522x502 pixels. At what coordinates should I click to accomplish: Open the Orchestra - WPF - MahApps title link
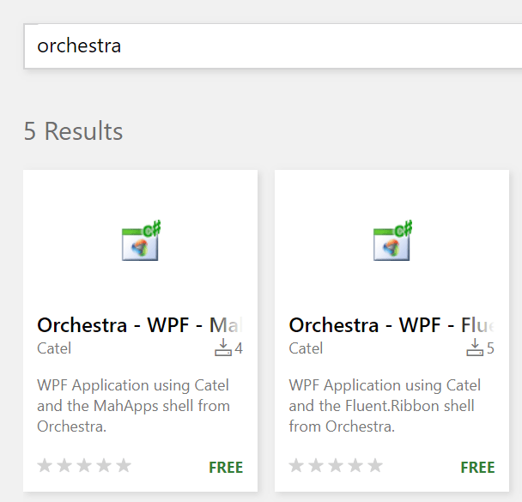[x=140, y=325]
